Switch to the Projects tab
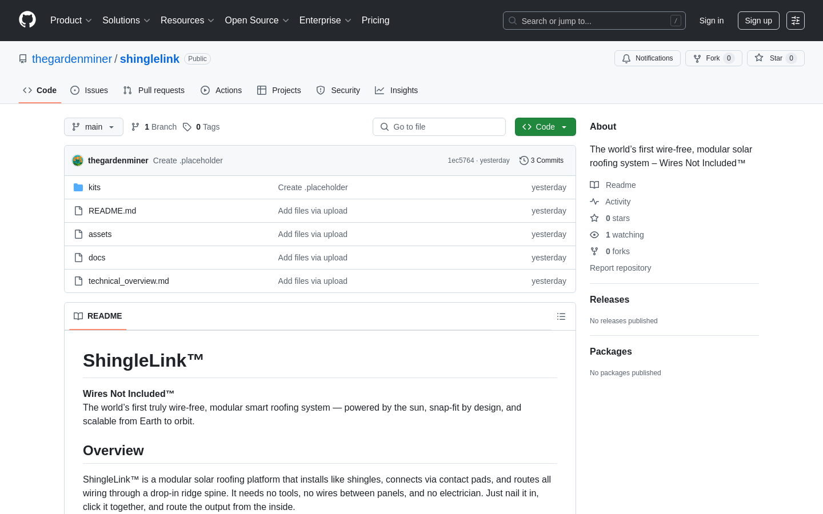The height and width of the screenshot is (514, 823). [279, 90]
